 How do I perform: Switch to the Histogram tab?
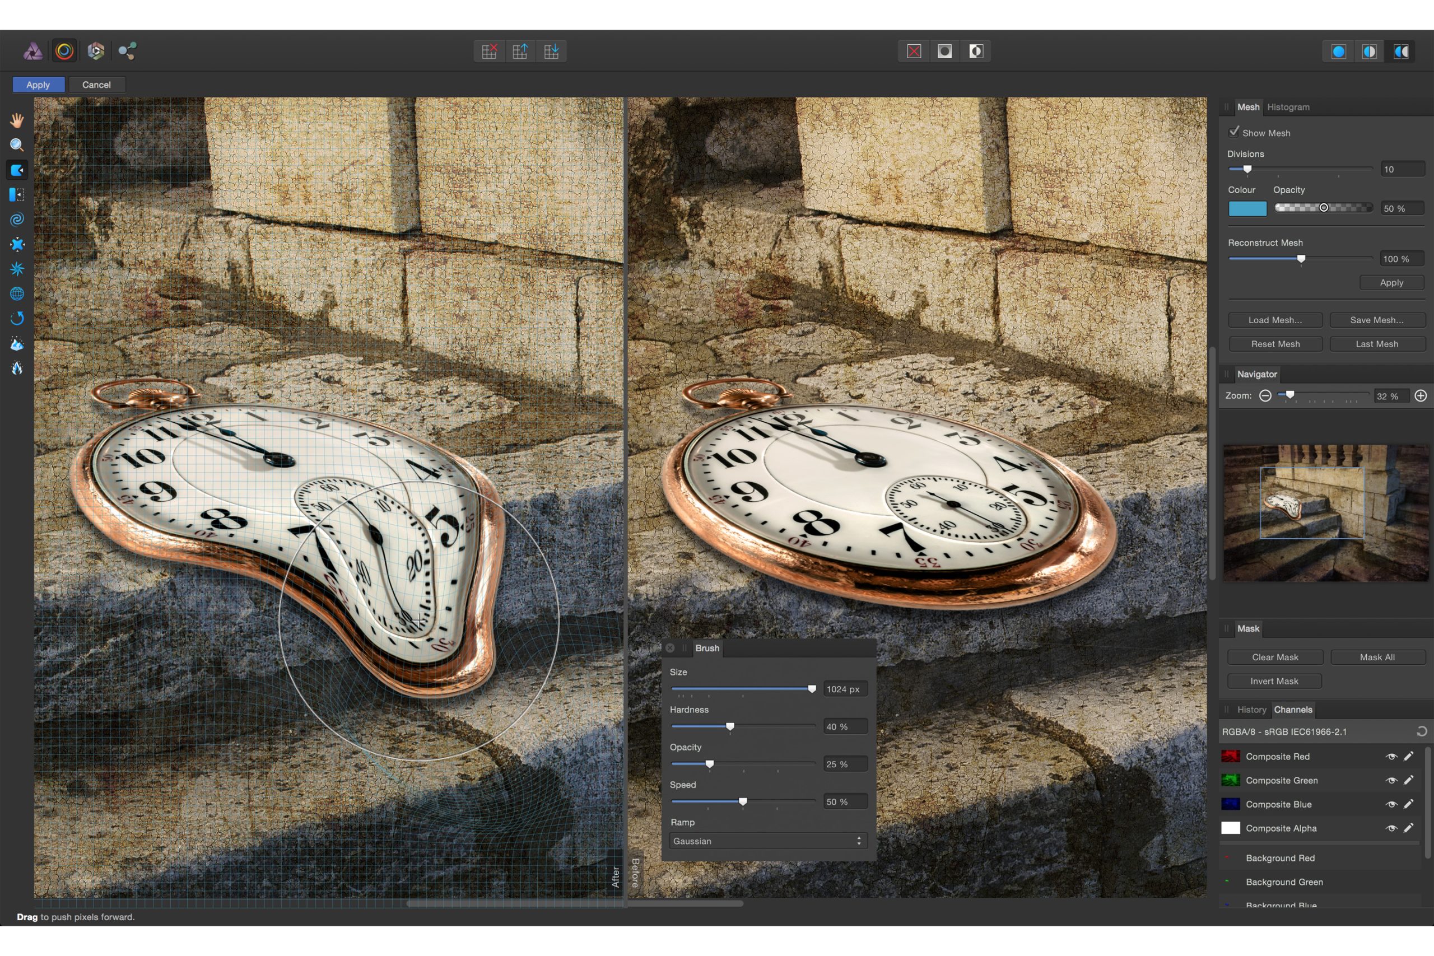[1288, 107]
